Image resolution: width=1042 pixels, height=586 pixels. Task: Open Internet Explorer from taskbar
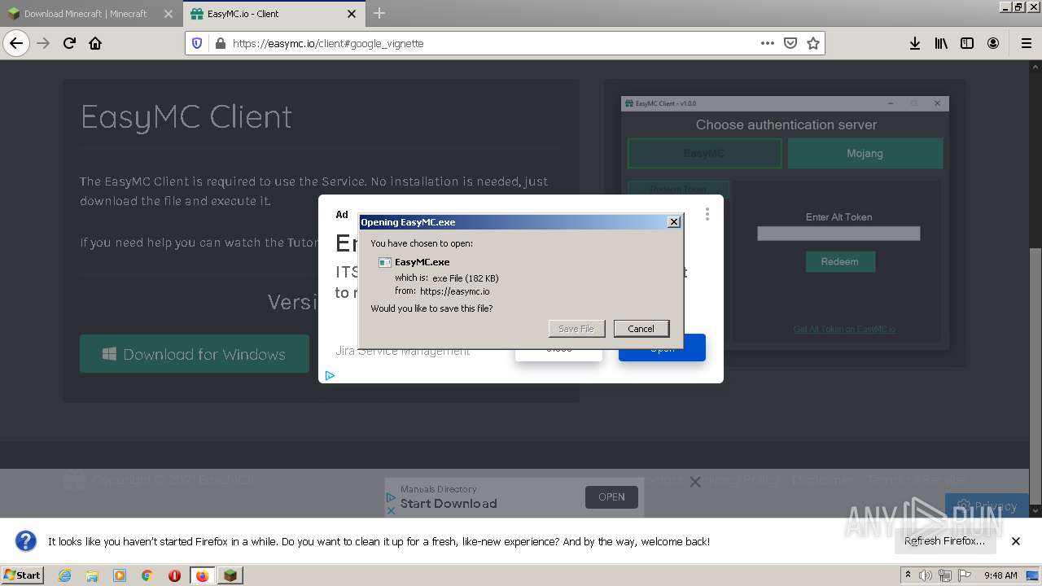click(x=64, y=575)
